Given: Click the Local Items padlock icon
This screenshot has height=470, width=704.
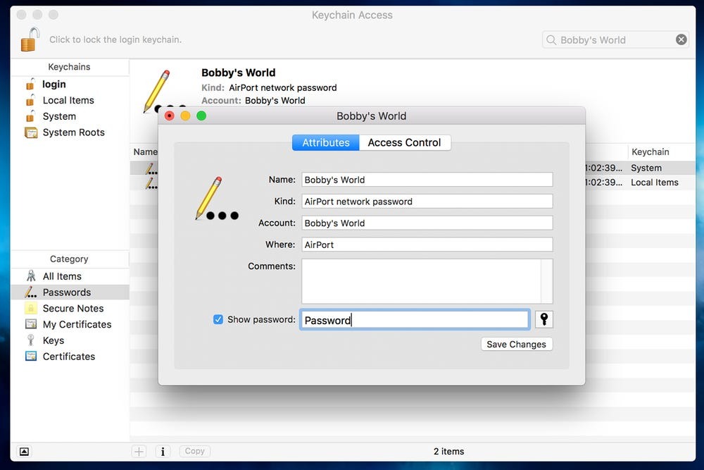Looking at the screenshot, I should click(30, 100).
